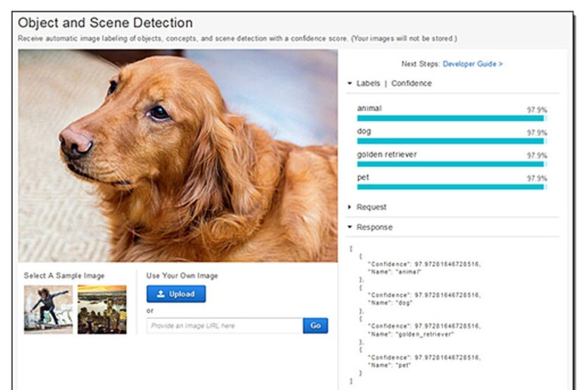Open the Developer Guide link

coord(472,63)
